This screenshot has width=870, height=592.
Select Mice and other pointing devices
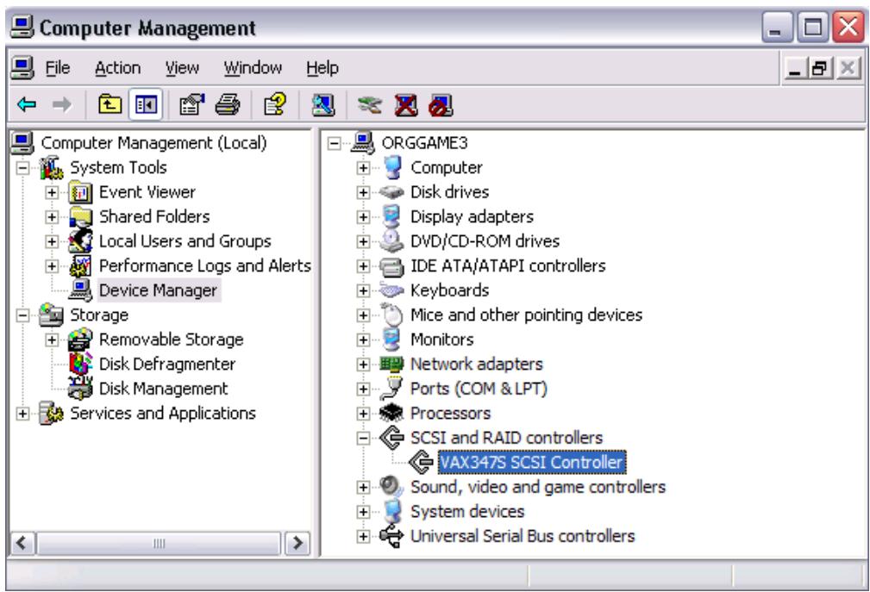click(x=526, y=315)
